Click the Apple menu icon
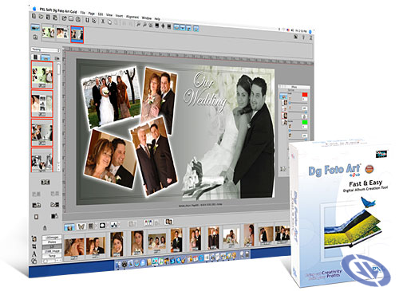 click(x=34, y=9)
